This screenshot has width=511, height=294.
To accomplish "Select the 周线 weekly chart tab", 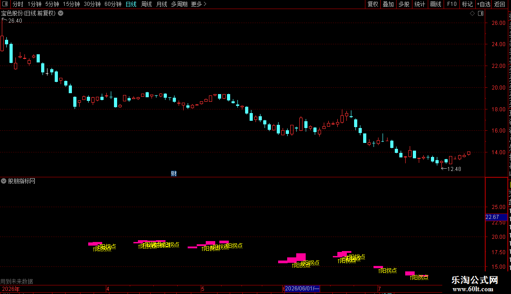I will (x=147, y=4).
